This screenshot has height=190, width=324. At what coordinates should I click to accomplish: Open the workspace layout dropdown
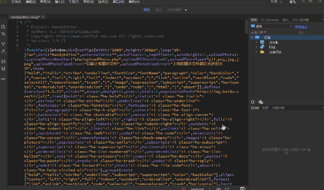[x=277, y=1]
